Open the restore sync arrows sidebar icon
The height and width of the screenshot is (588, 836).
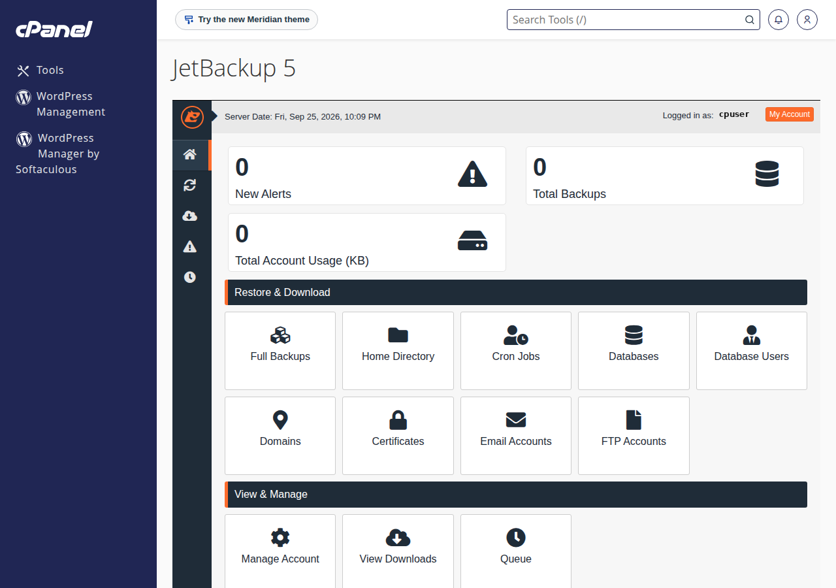(x=190, y=186)
